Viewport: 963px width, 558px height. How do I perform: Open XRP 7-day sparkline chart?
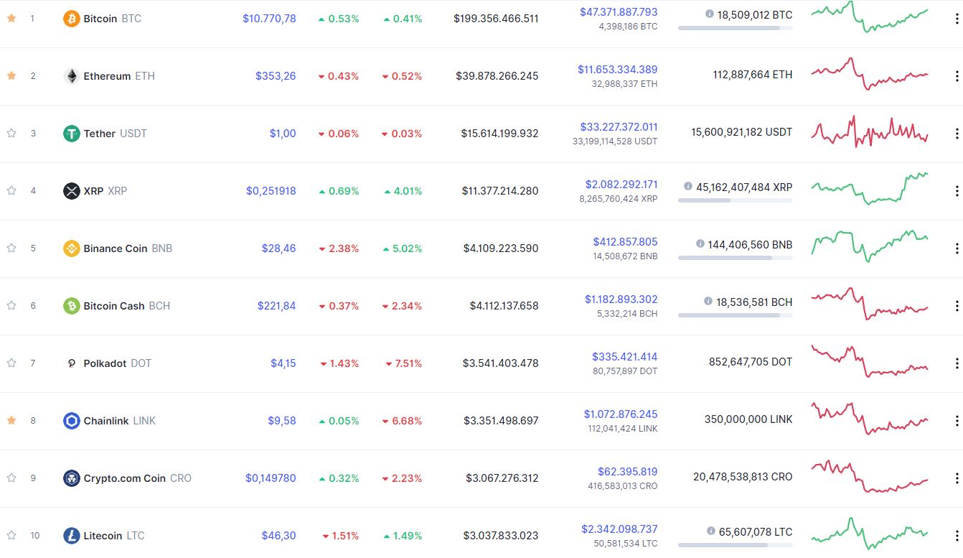pos(870,189)
